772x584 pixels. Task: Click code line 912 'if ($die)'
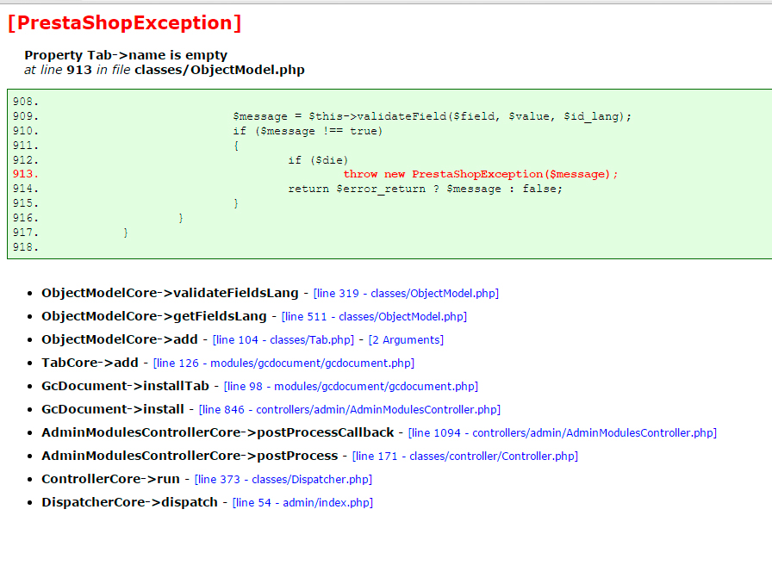point(318,160)
